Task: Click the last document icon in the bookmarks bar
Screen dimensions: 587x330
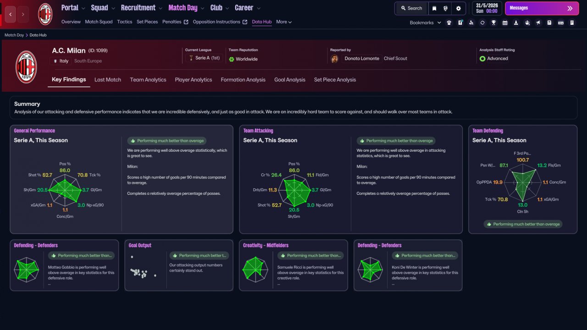Action: point(572,22)
